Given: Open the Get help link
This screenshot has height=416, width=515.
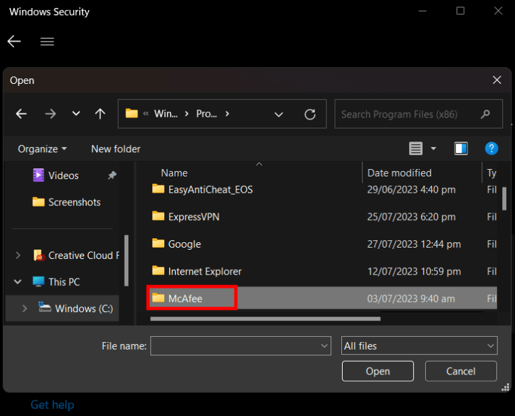Looking at the screenshot, I should (x=52, y=405).
